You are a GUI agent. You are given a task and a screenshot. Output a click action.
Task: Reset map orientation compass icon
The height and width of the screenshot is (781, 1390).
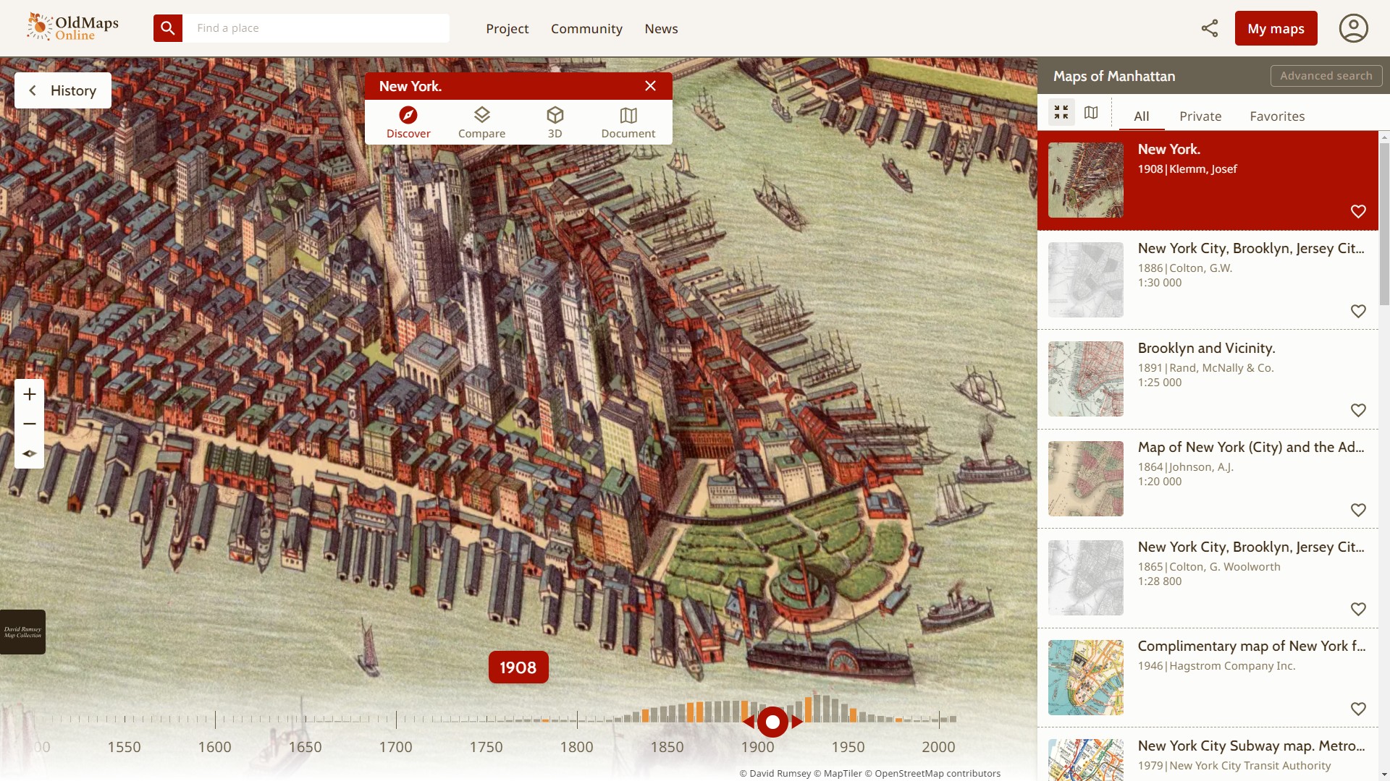pos(30,453)
